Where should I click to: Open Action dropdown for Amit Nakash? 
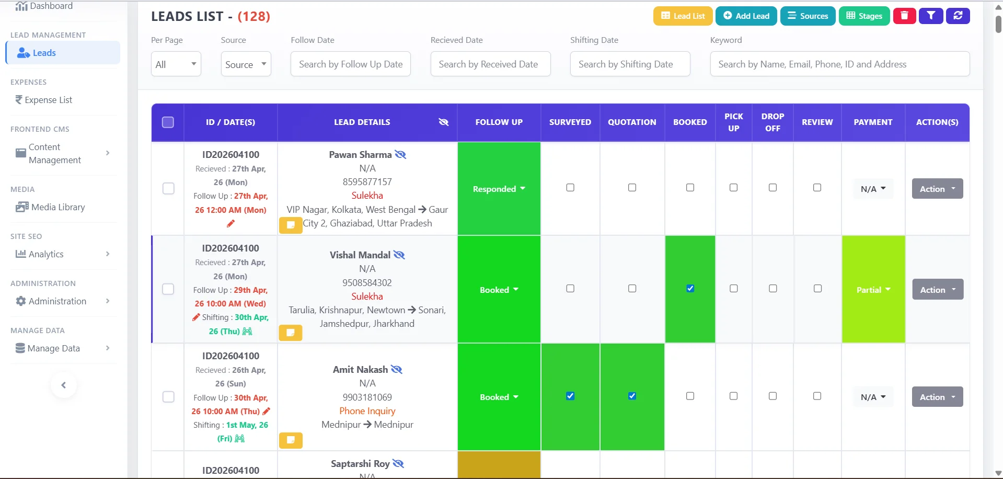click(x=938, y=397)
